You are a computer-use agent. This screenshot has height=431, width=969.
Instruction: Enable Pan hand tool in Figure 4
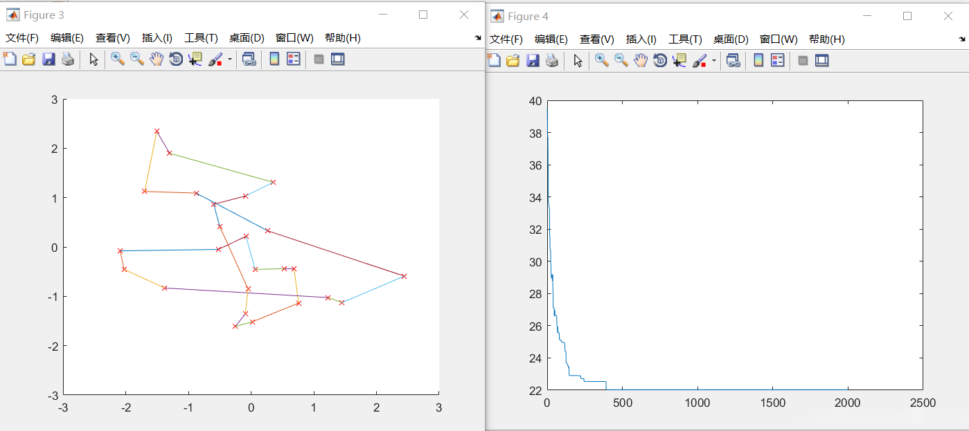[641, 61]
